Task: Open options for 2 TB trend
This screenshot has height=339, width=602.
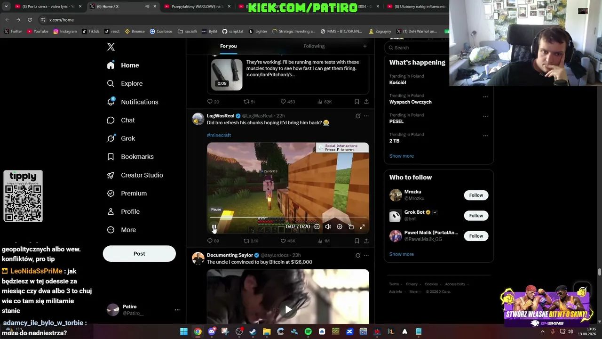Action: (485, 136)
